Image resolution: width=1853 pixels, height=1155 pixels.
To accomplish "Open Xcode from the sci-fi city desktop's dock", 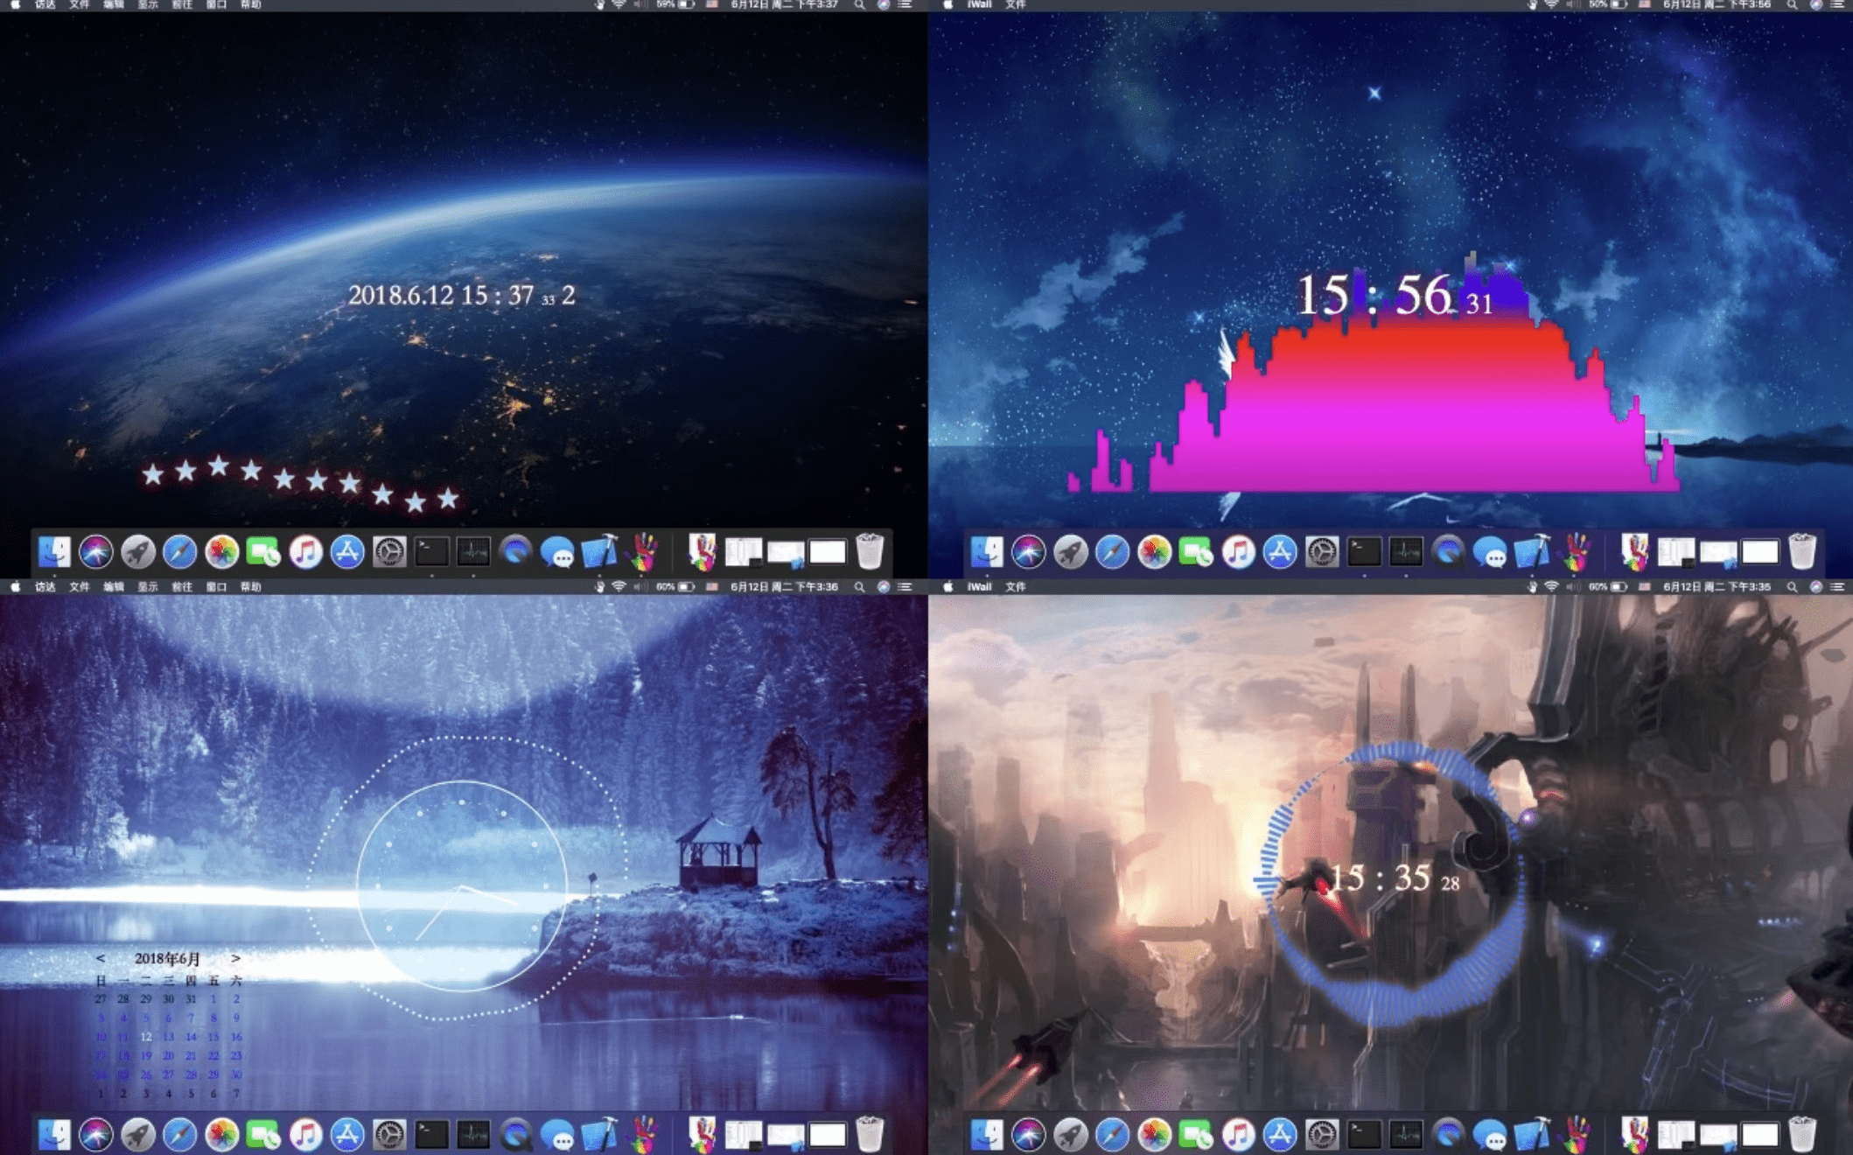I will click(1532, 1135).
